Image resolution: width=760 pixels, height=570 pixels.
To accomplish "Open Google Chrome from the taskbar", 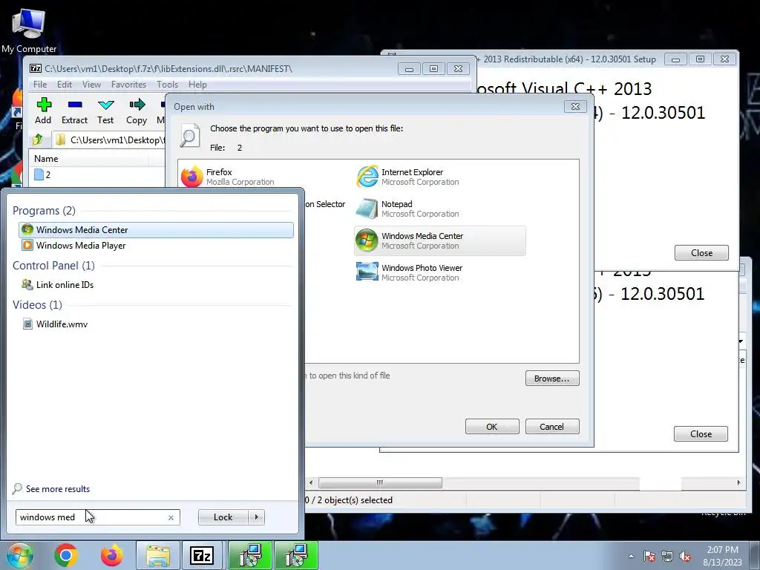I will click(66, 555).
